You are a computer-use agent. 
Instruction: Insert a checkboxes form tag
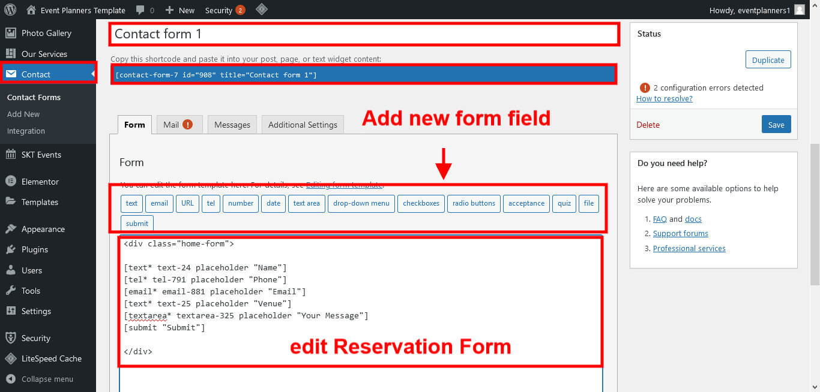coord(421,203)
